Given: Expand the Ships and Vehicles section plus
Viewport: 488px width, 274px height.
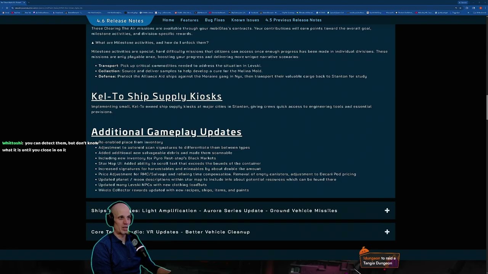Looking at the screenshot, I should click(x=387, y=210).
